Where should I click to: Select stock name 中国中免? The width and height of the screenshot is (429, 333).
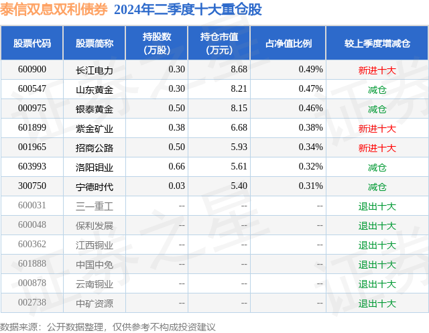click(x=95, y=265)
